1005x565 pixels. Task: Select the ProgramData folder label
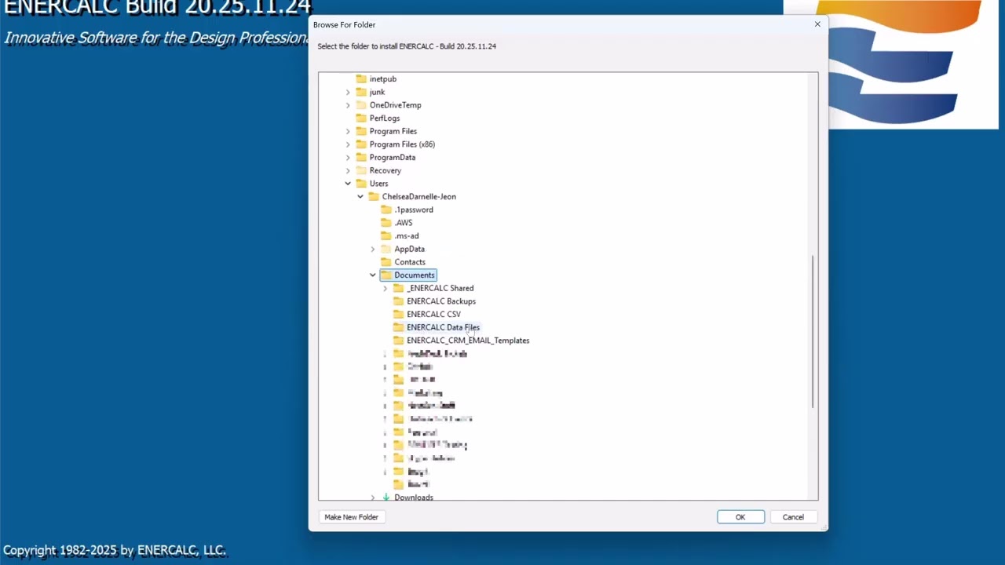(x=393, y=157)
